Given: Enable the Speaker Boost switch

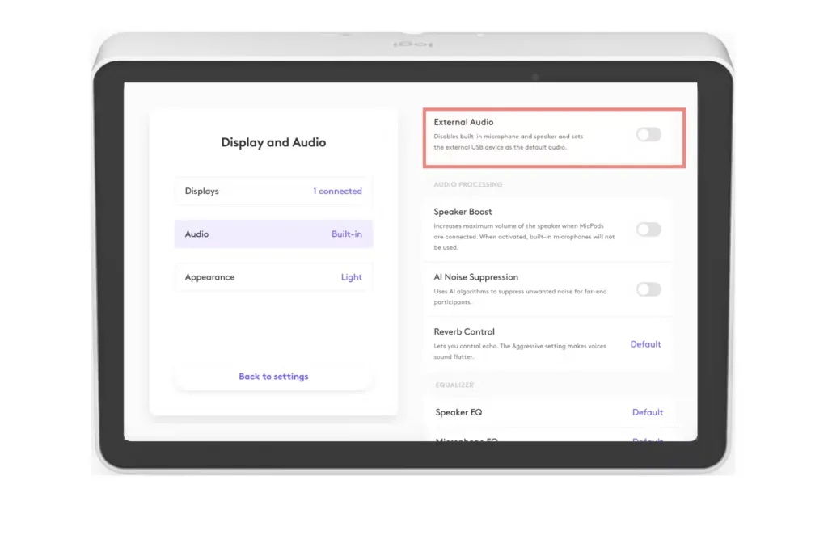Looking at the screenshot, I should click(648, 230).
